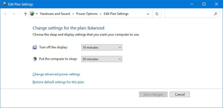Navigate to Power Options breadcrumb
Image resolution: width=223 pixels, height=108 pixels.
point(87,14)
